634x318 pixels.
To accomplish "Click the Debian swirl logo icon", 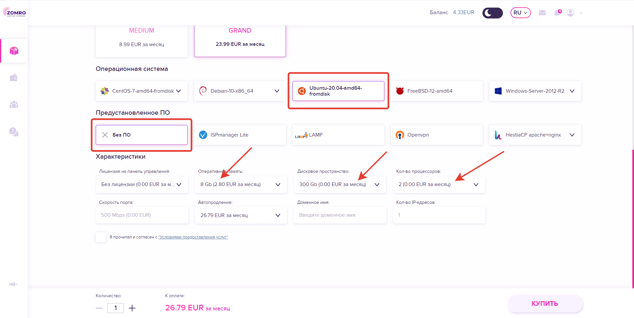I will pos(203,91).
